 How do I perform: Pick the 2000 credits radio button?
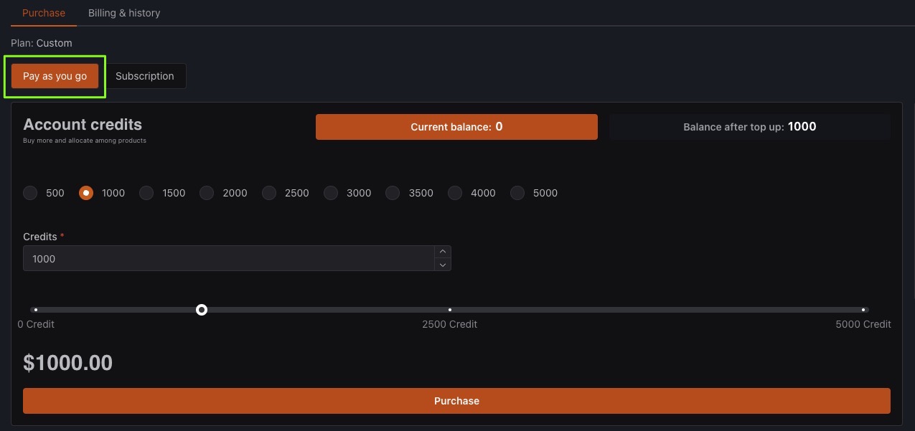[207, 193]
